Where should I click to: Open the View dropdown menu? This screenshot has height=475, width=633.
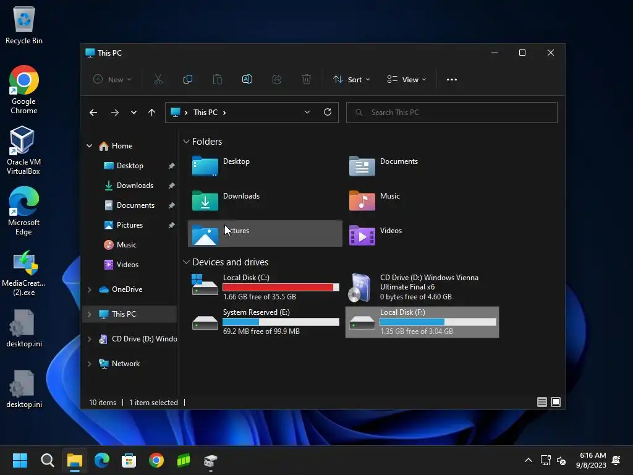click(x=407, y=80)
